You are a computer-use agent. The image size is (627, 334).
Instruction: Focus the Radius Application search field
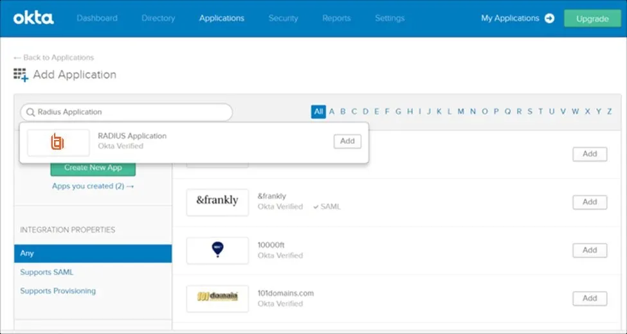click(126, 112)
